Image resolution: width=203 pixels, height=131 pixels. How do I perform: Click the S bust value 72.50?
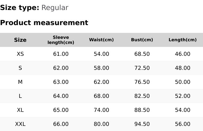(142, 68)
